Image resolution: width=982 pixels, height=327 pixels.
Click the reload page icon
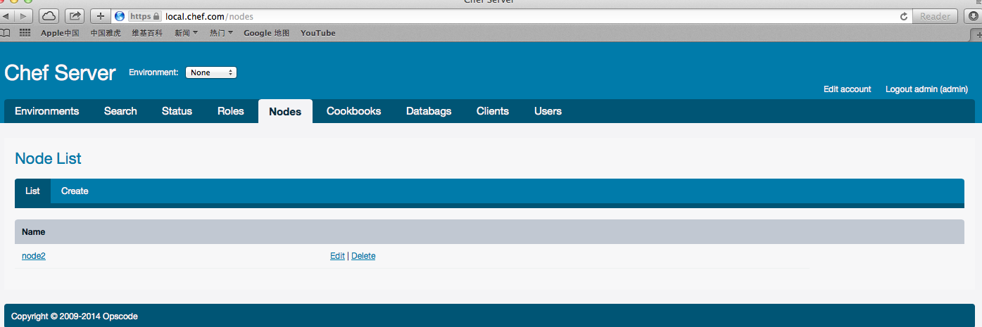point(904,16)
